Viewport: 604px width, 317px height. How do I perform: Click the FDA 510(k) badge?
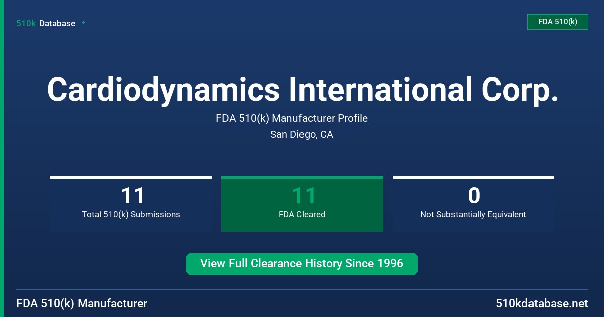tap(558, 22)
